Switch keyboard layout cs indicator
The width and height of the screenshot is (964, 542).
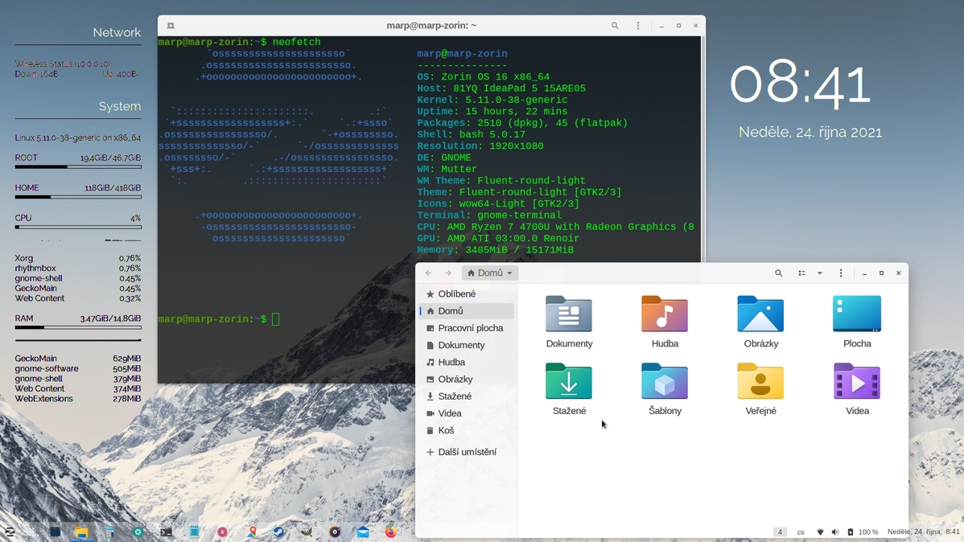801,532
